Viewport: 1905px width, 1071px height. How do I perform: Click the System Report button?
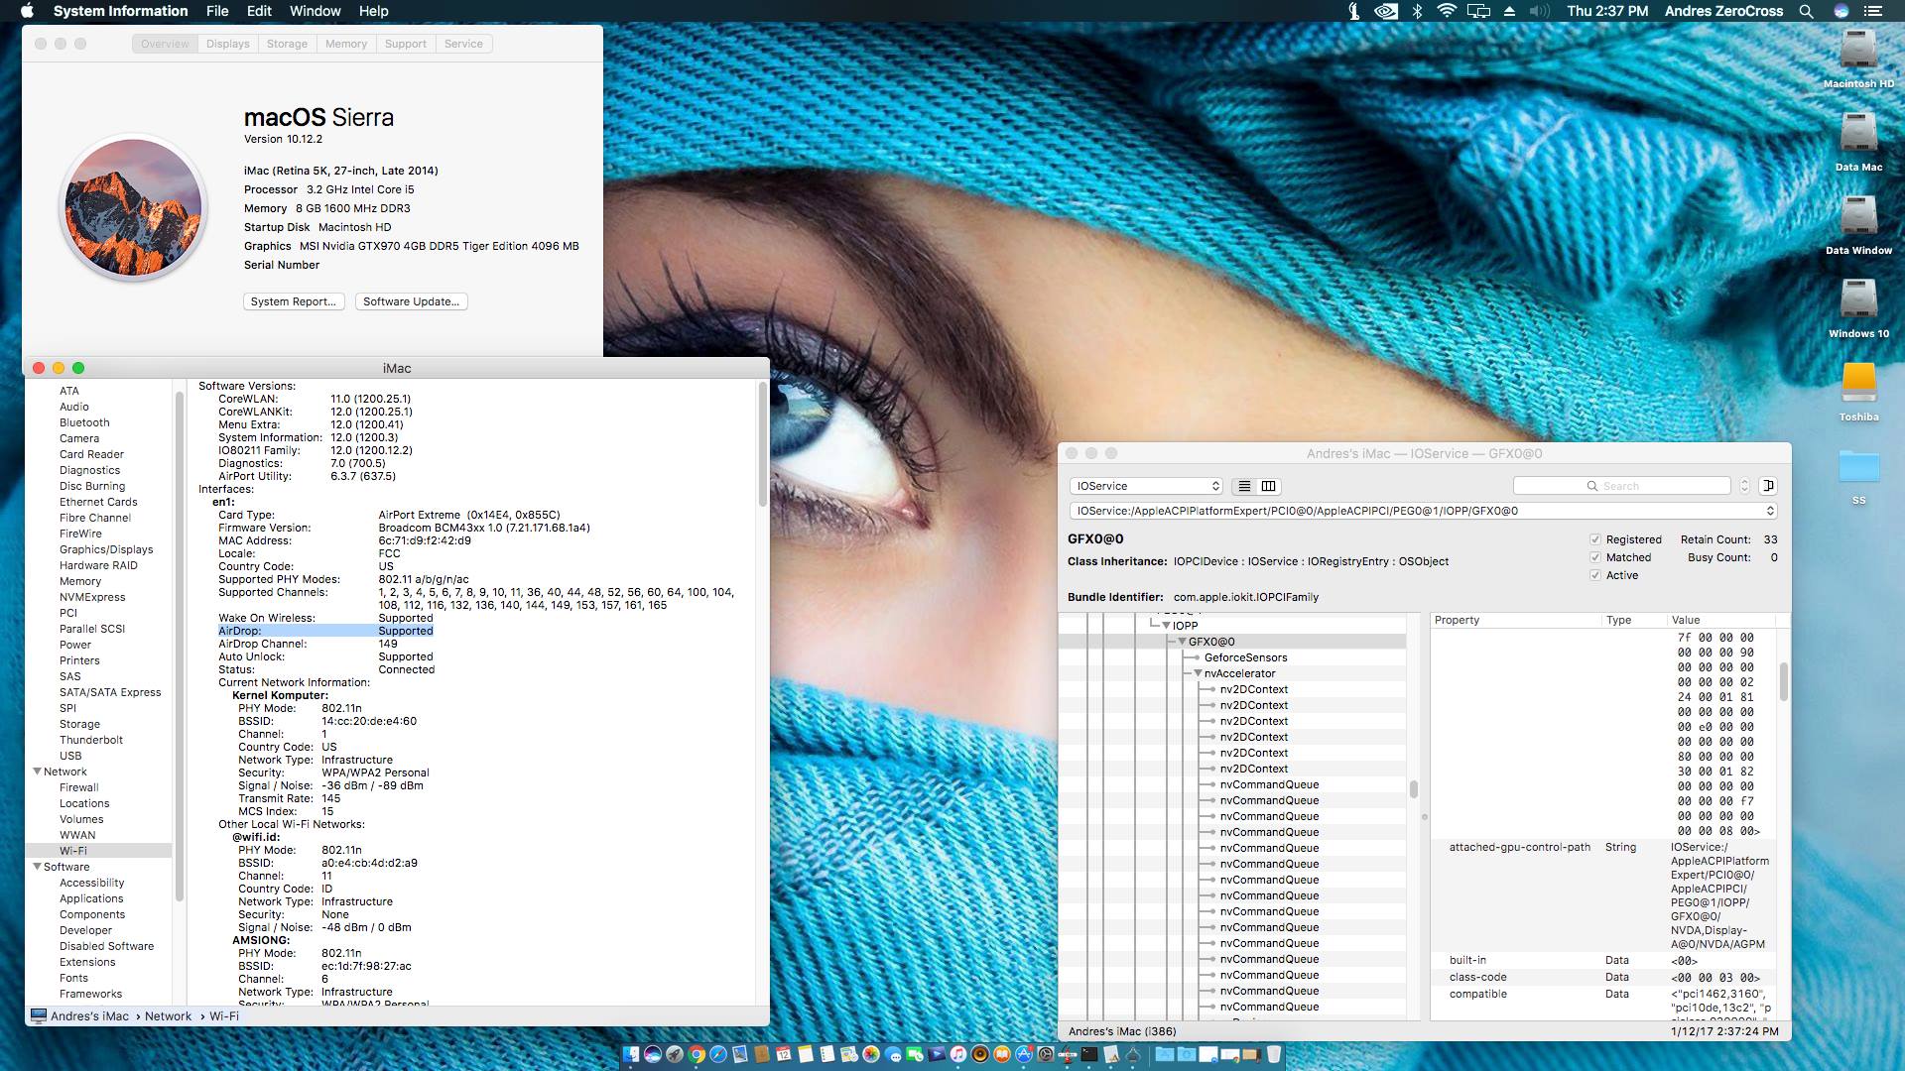pos(293,301)
